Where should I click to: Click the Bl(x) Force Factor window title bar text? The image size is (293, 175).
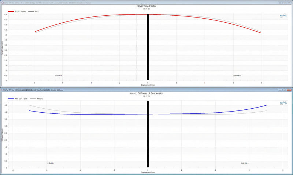[48, 3]
